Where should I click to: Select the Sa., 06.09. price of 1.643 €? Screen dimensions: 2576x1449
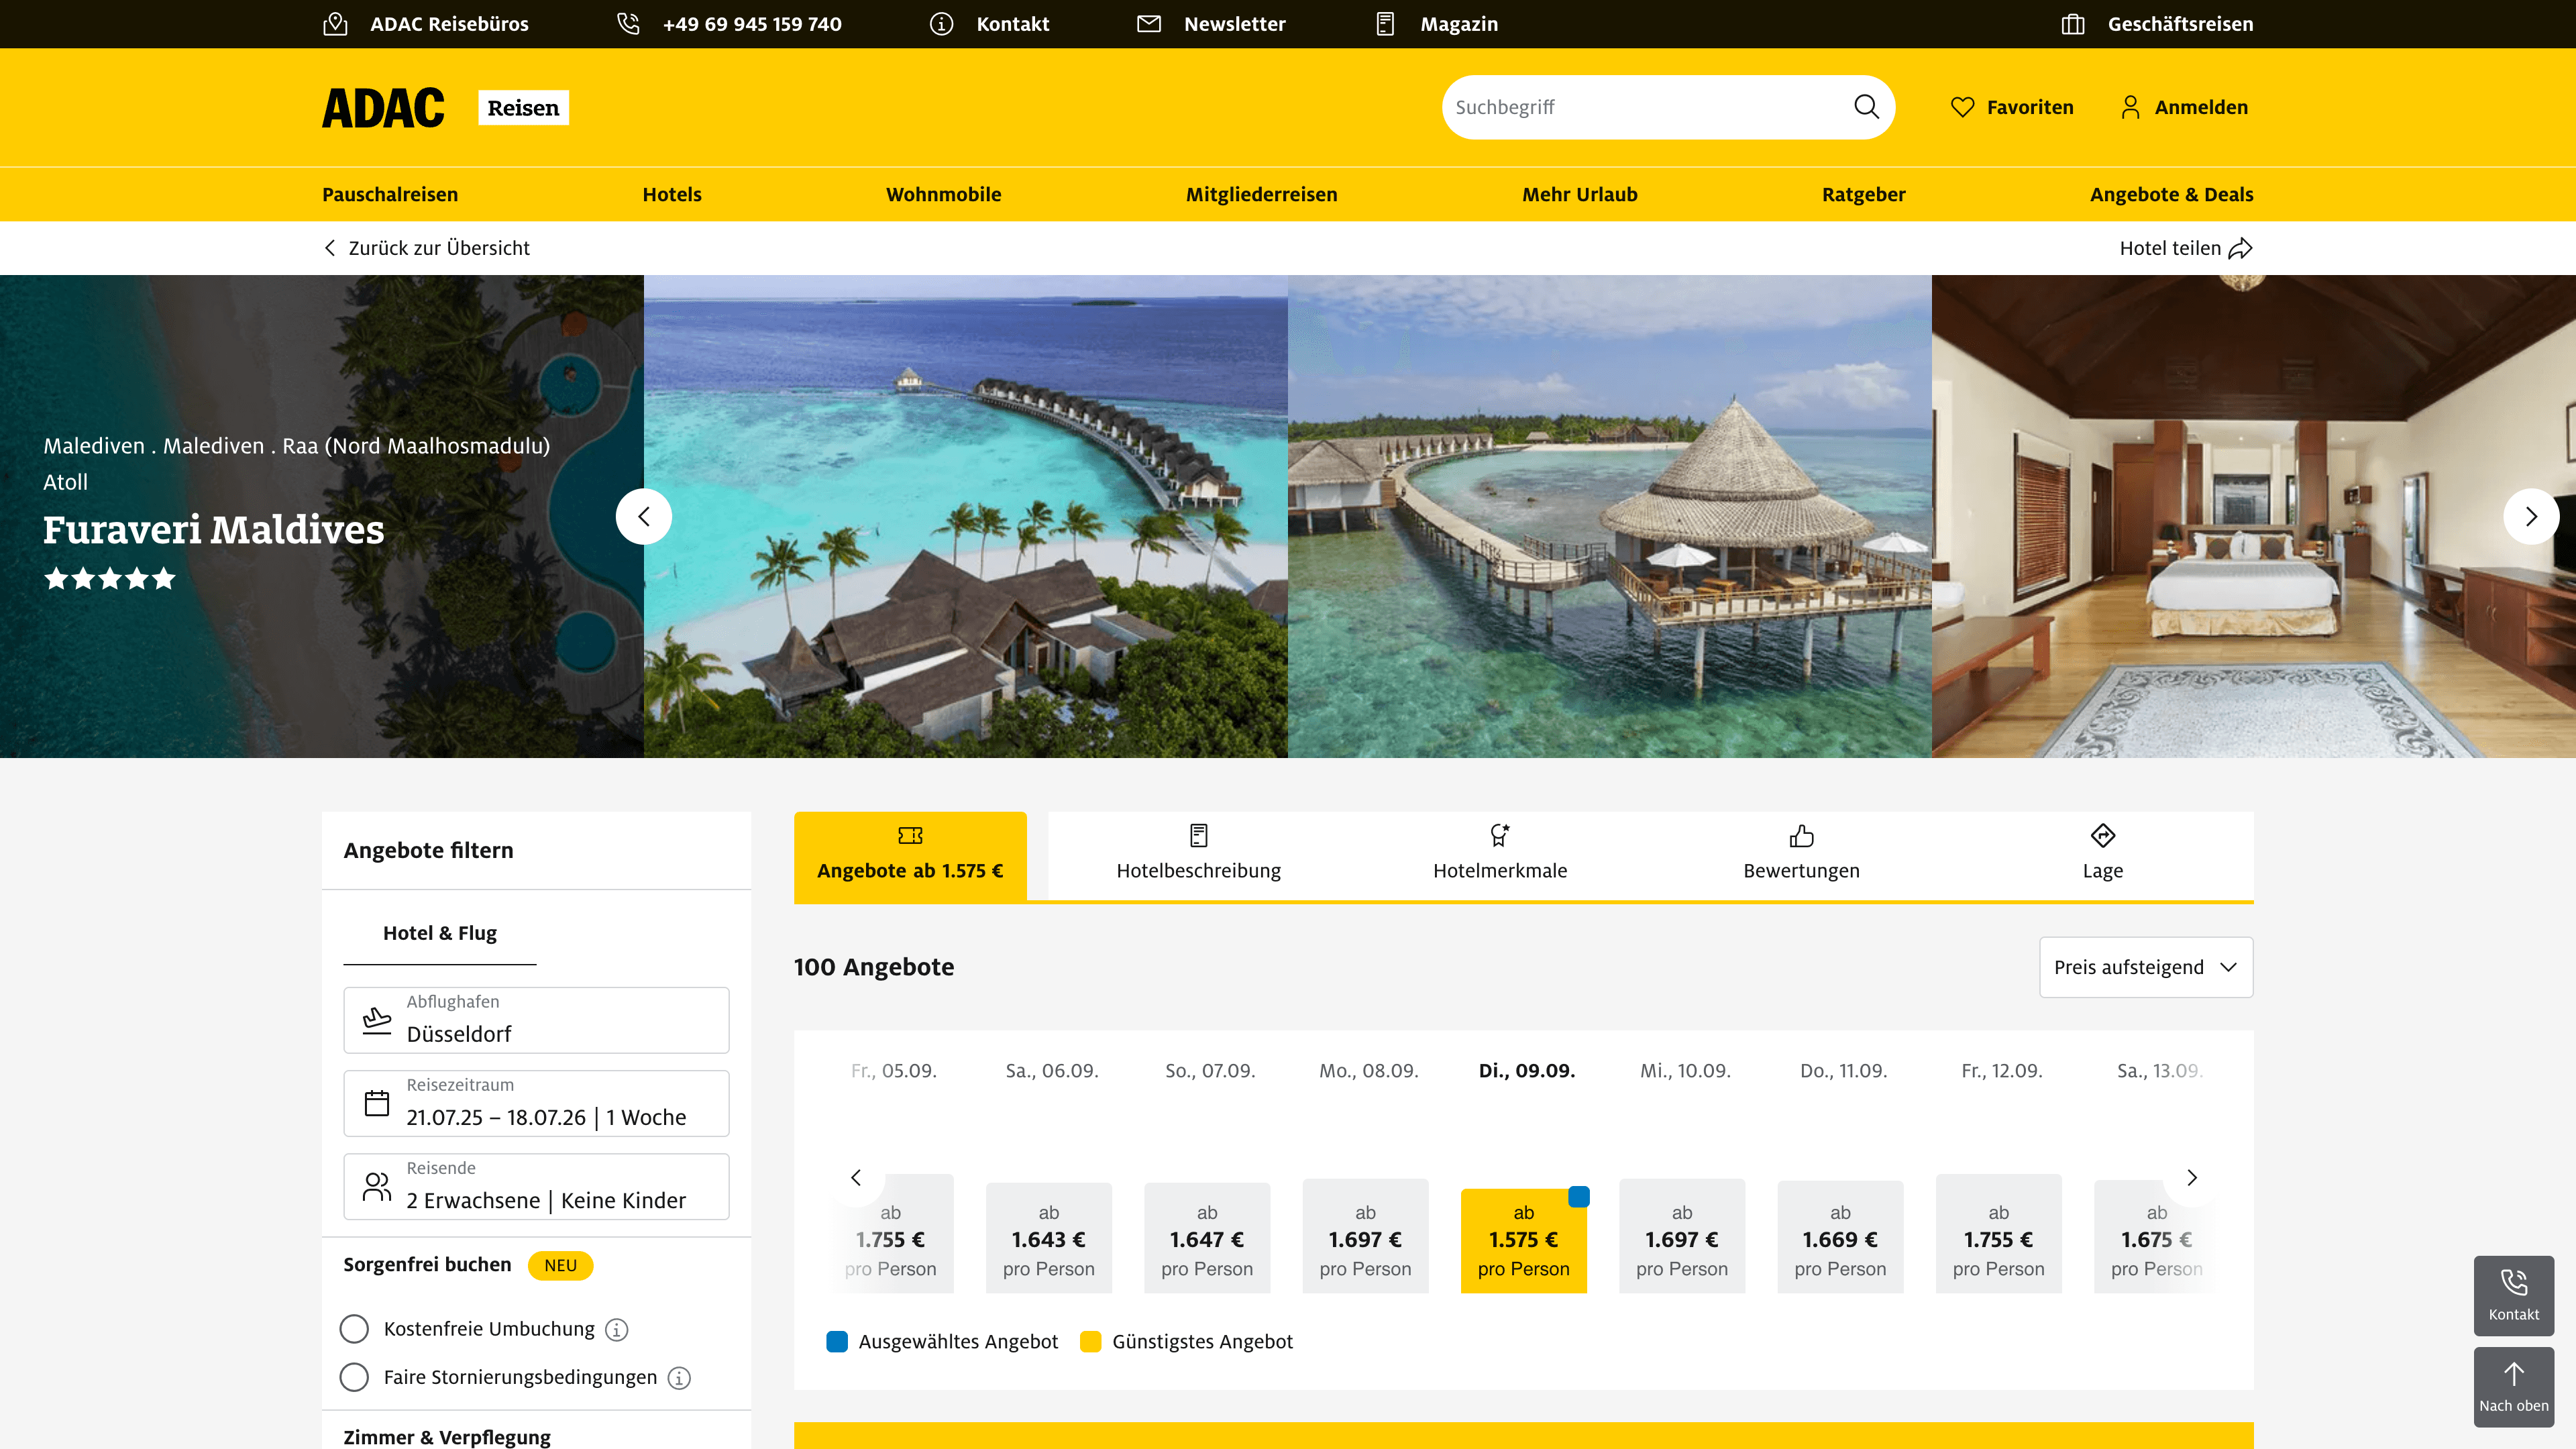pyautogui.click(x=1048, y=1239)
